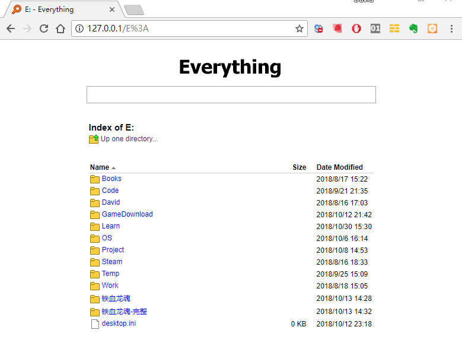462x349 pixels.
Task: Sort file list by Name column
Action: pyautogui.click(x=100, y=167)
